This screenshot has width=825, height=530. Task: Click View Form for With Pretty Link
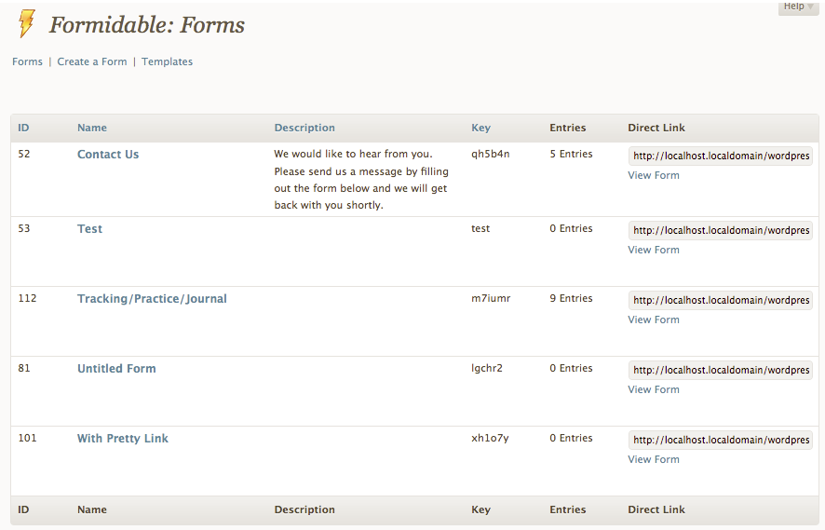(x=654, y=459)
